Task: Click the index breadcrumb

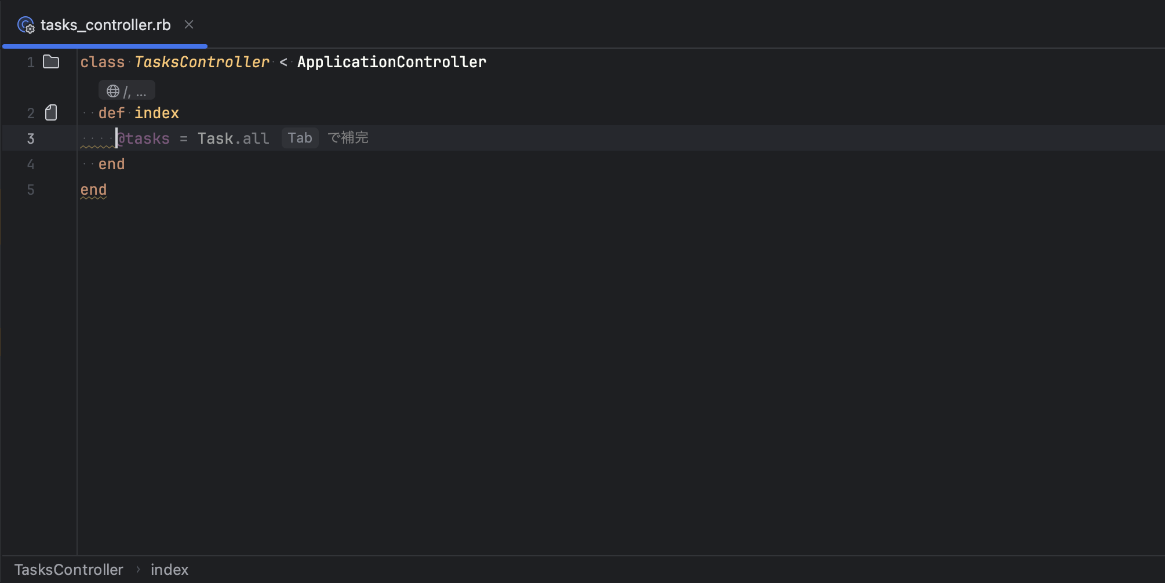Action: (169, 570)
